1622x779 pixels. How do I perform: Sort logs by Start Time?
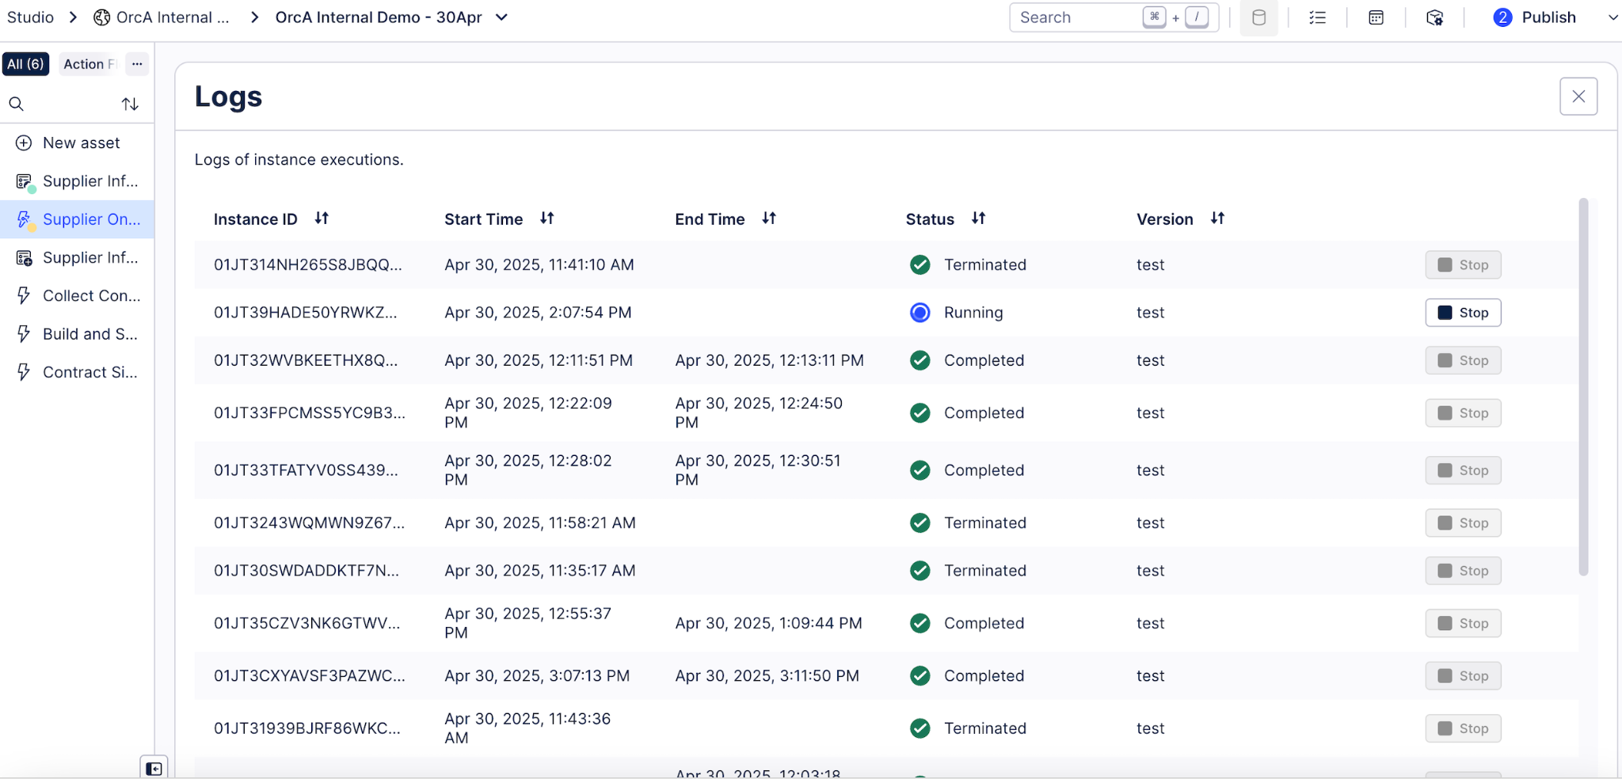click(546, 218)
